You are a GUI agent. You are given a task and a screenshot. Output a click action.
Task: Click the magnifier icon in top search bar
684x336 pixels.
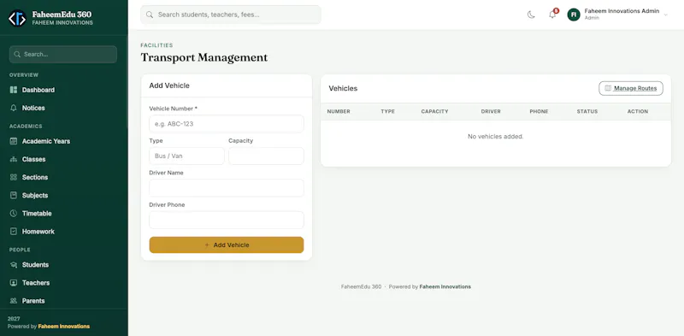pos(150,15)
